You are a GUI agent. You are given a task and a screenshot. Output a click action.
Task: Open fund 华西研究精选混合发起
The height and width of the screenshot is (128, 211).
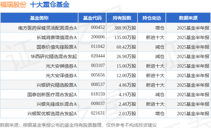coord(54,56)
